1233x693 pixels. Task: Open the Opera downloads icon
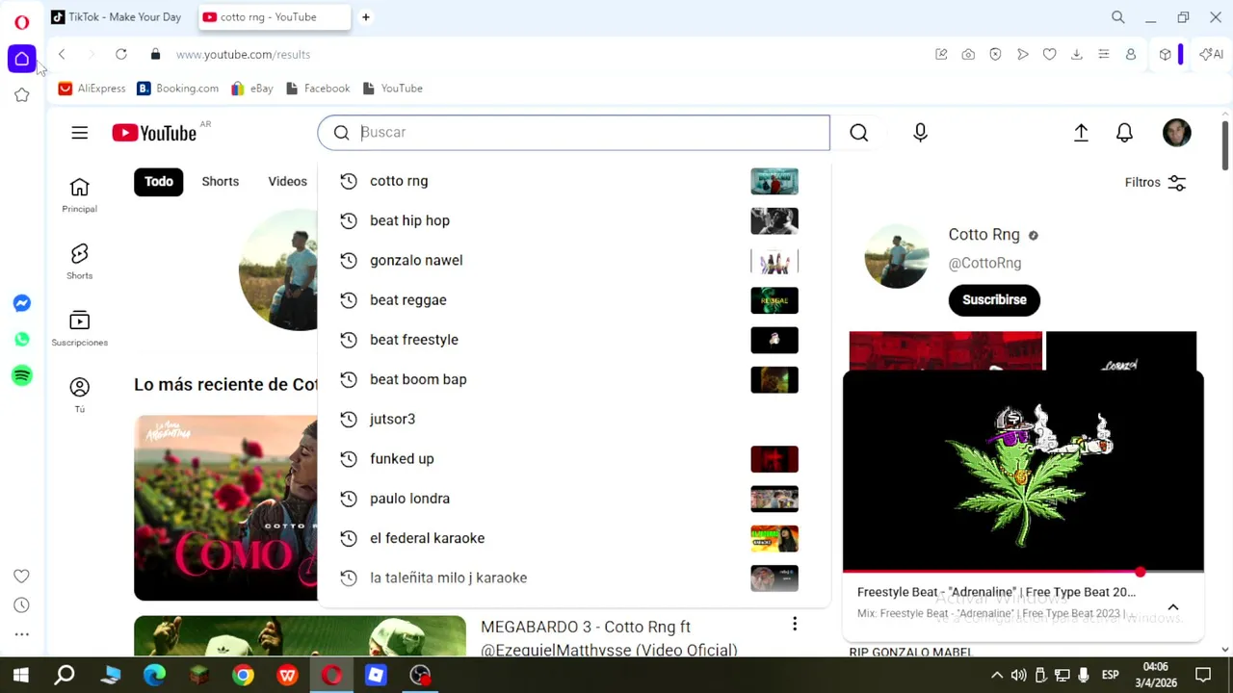pyautogui.click(x=1077, y=54)
